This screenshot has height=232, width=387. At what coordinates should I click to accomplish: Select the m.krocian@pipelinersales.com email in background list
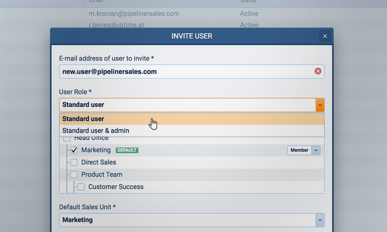tap(134, 14)
